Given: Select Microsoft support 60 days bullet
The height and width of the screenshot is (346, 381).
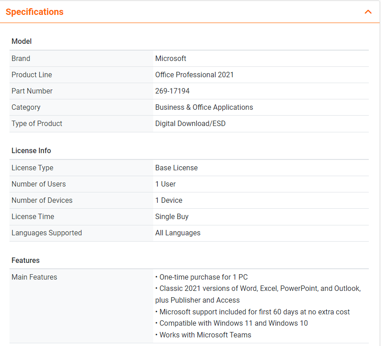Looking at the screenshot, I should point(253,312).
